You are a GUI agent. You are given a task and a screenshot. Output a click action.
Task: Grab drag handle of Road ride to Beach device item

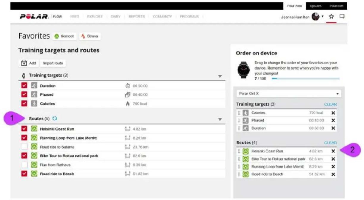tap(239, 174)
